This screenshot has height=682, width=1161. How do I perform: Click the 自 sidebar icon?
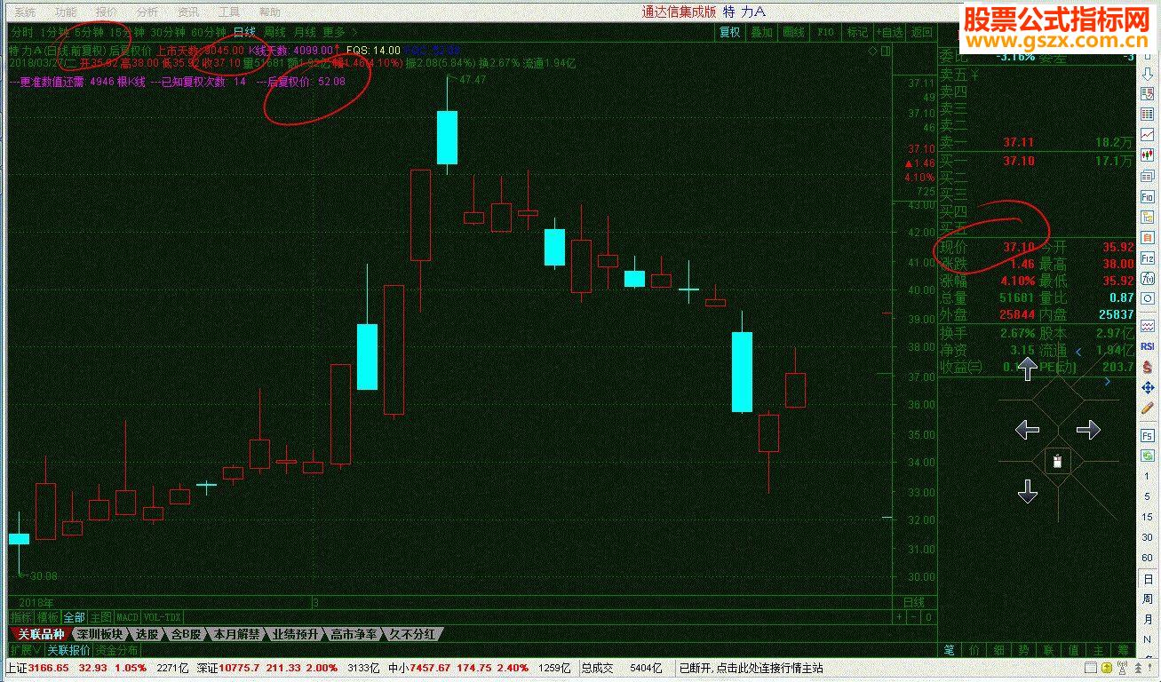tap(1148, 237)
